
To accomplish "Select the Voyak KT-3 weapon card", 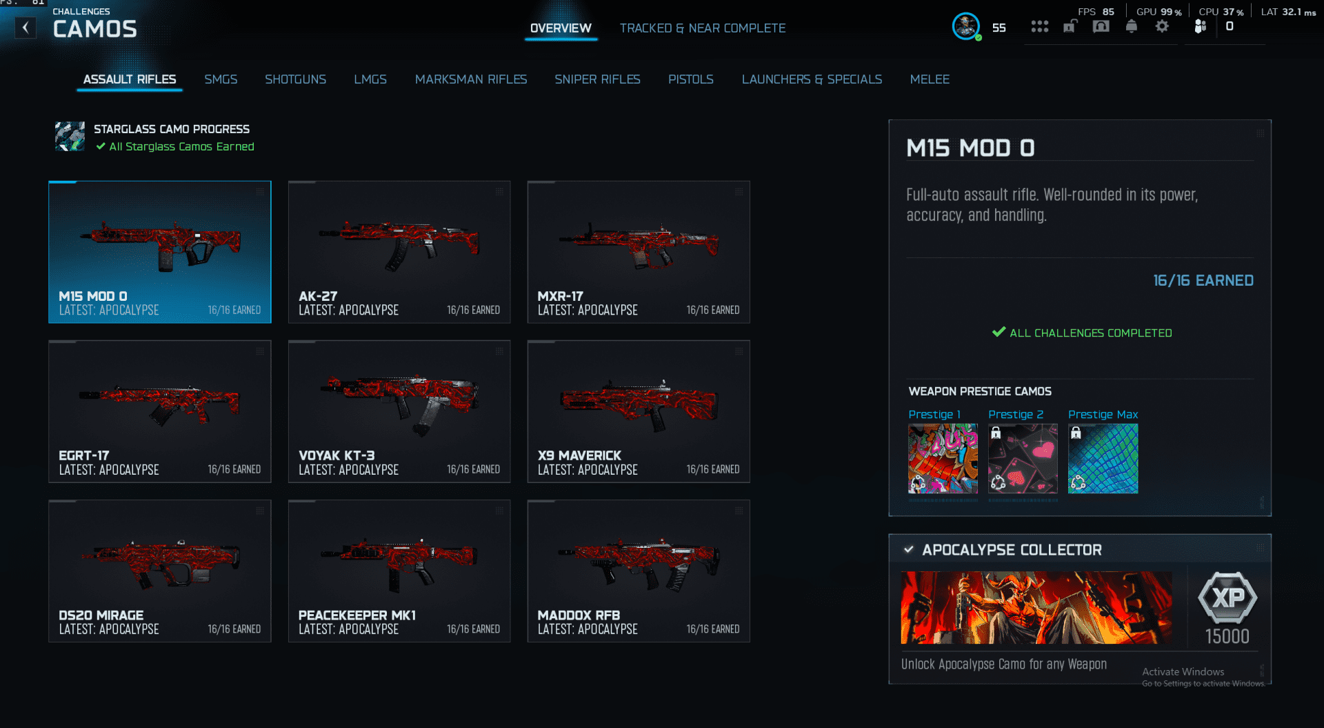I will pos(399,411).
